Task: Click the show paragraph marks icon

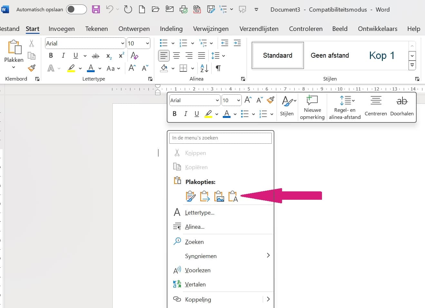Action: [x=218, y=68]
